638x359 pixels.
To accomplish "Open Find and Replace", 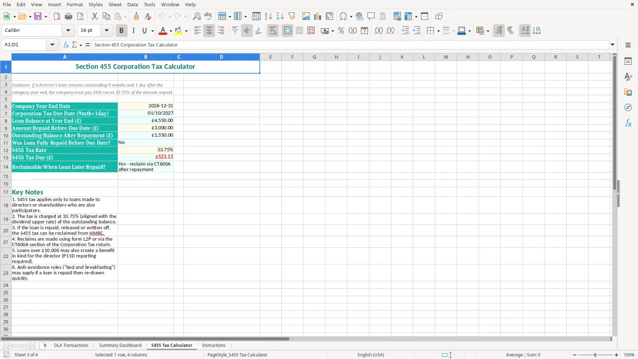I will tap(196, 16).
